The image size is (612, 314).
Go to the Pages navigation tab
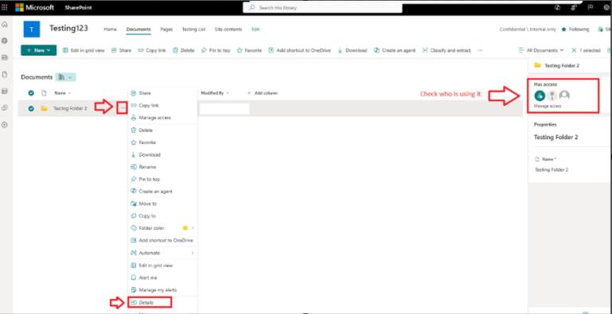pos(166,29)
